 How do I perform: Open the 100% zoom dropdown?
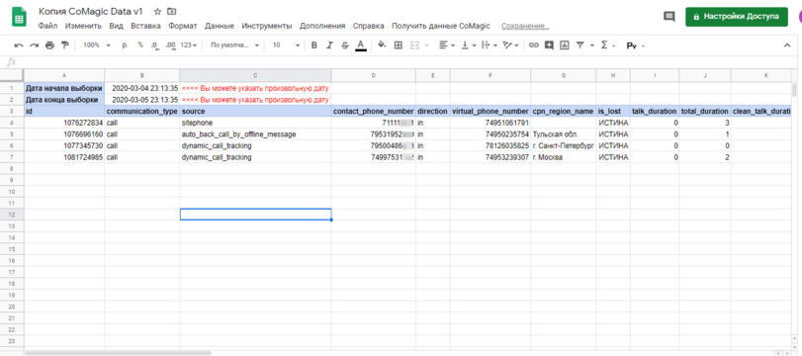coord(96,45)
